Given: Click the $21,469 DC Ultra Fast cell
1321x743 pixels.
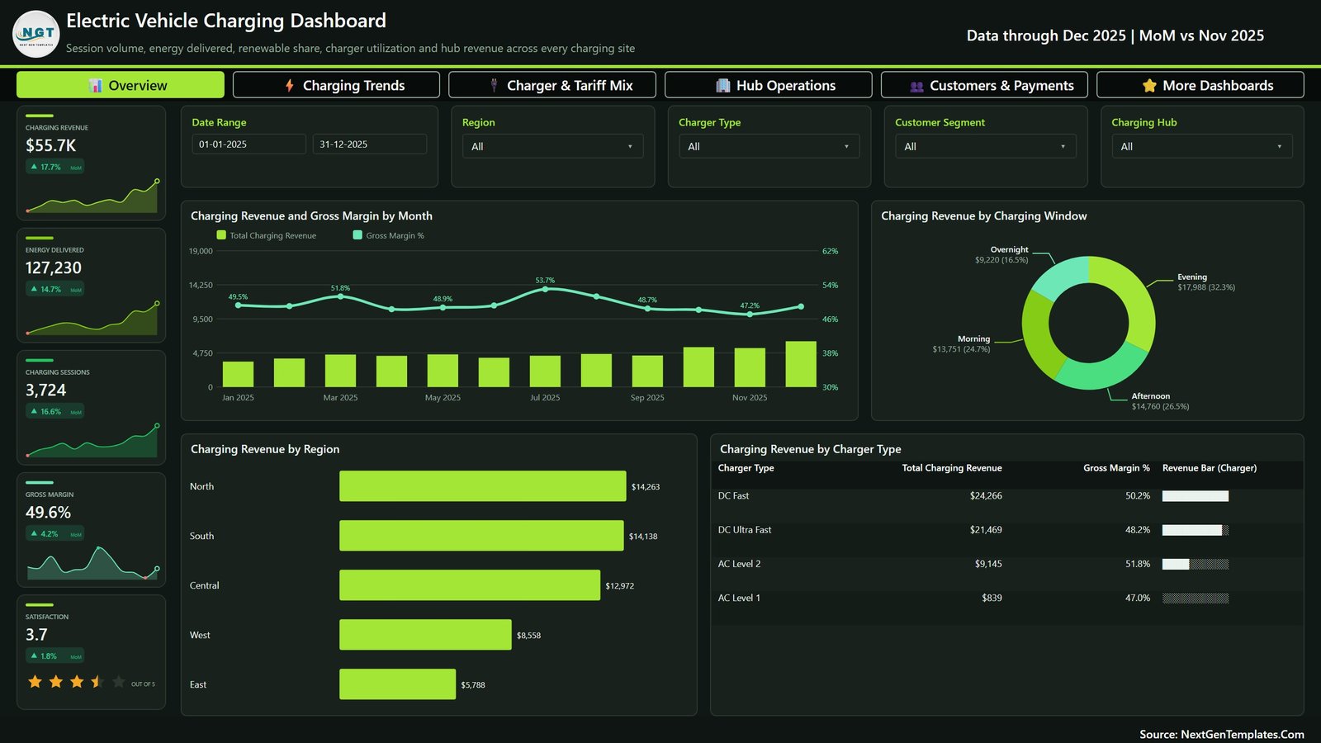Looking at the screenshot, I should tap(986, 530).
